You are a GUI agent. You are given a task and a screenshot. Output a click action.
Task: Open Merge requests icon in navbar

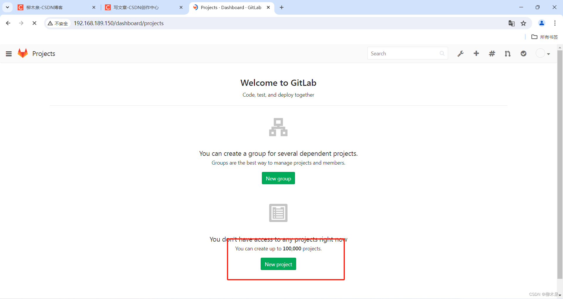(x=508, y=54)
